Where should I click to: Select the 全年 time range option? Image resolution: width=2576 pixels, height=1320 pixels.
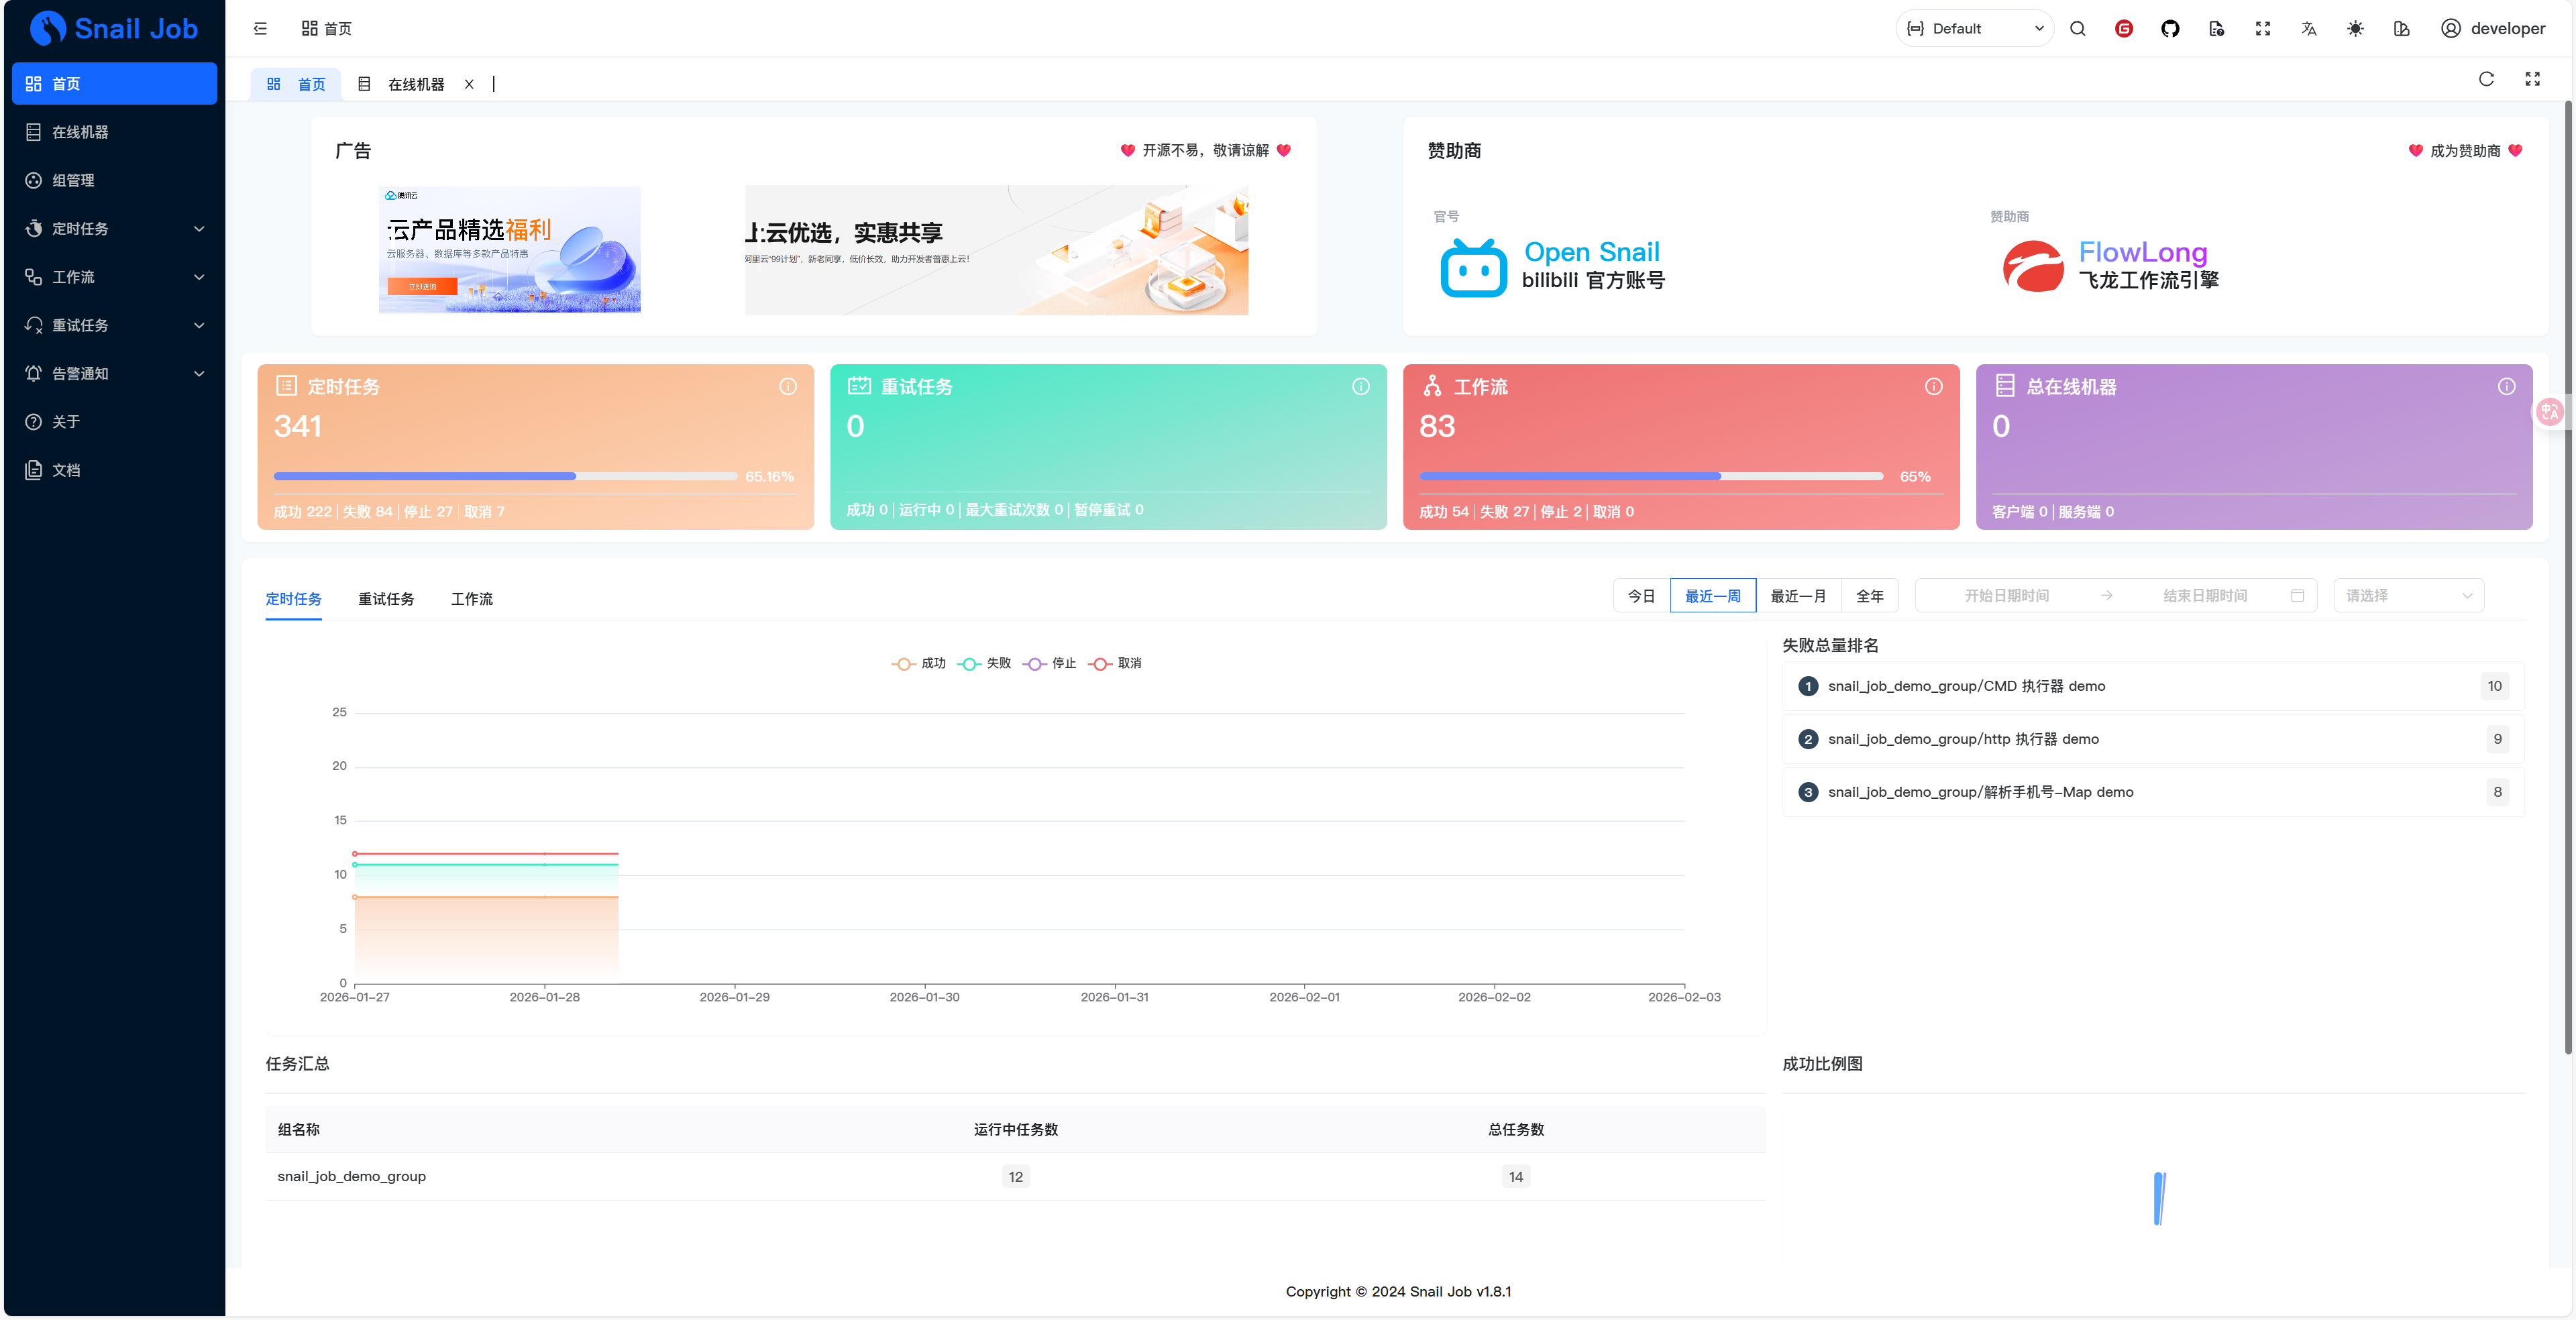click(x=1870, y=595)
